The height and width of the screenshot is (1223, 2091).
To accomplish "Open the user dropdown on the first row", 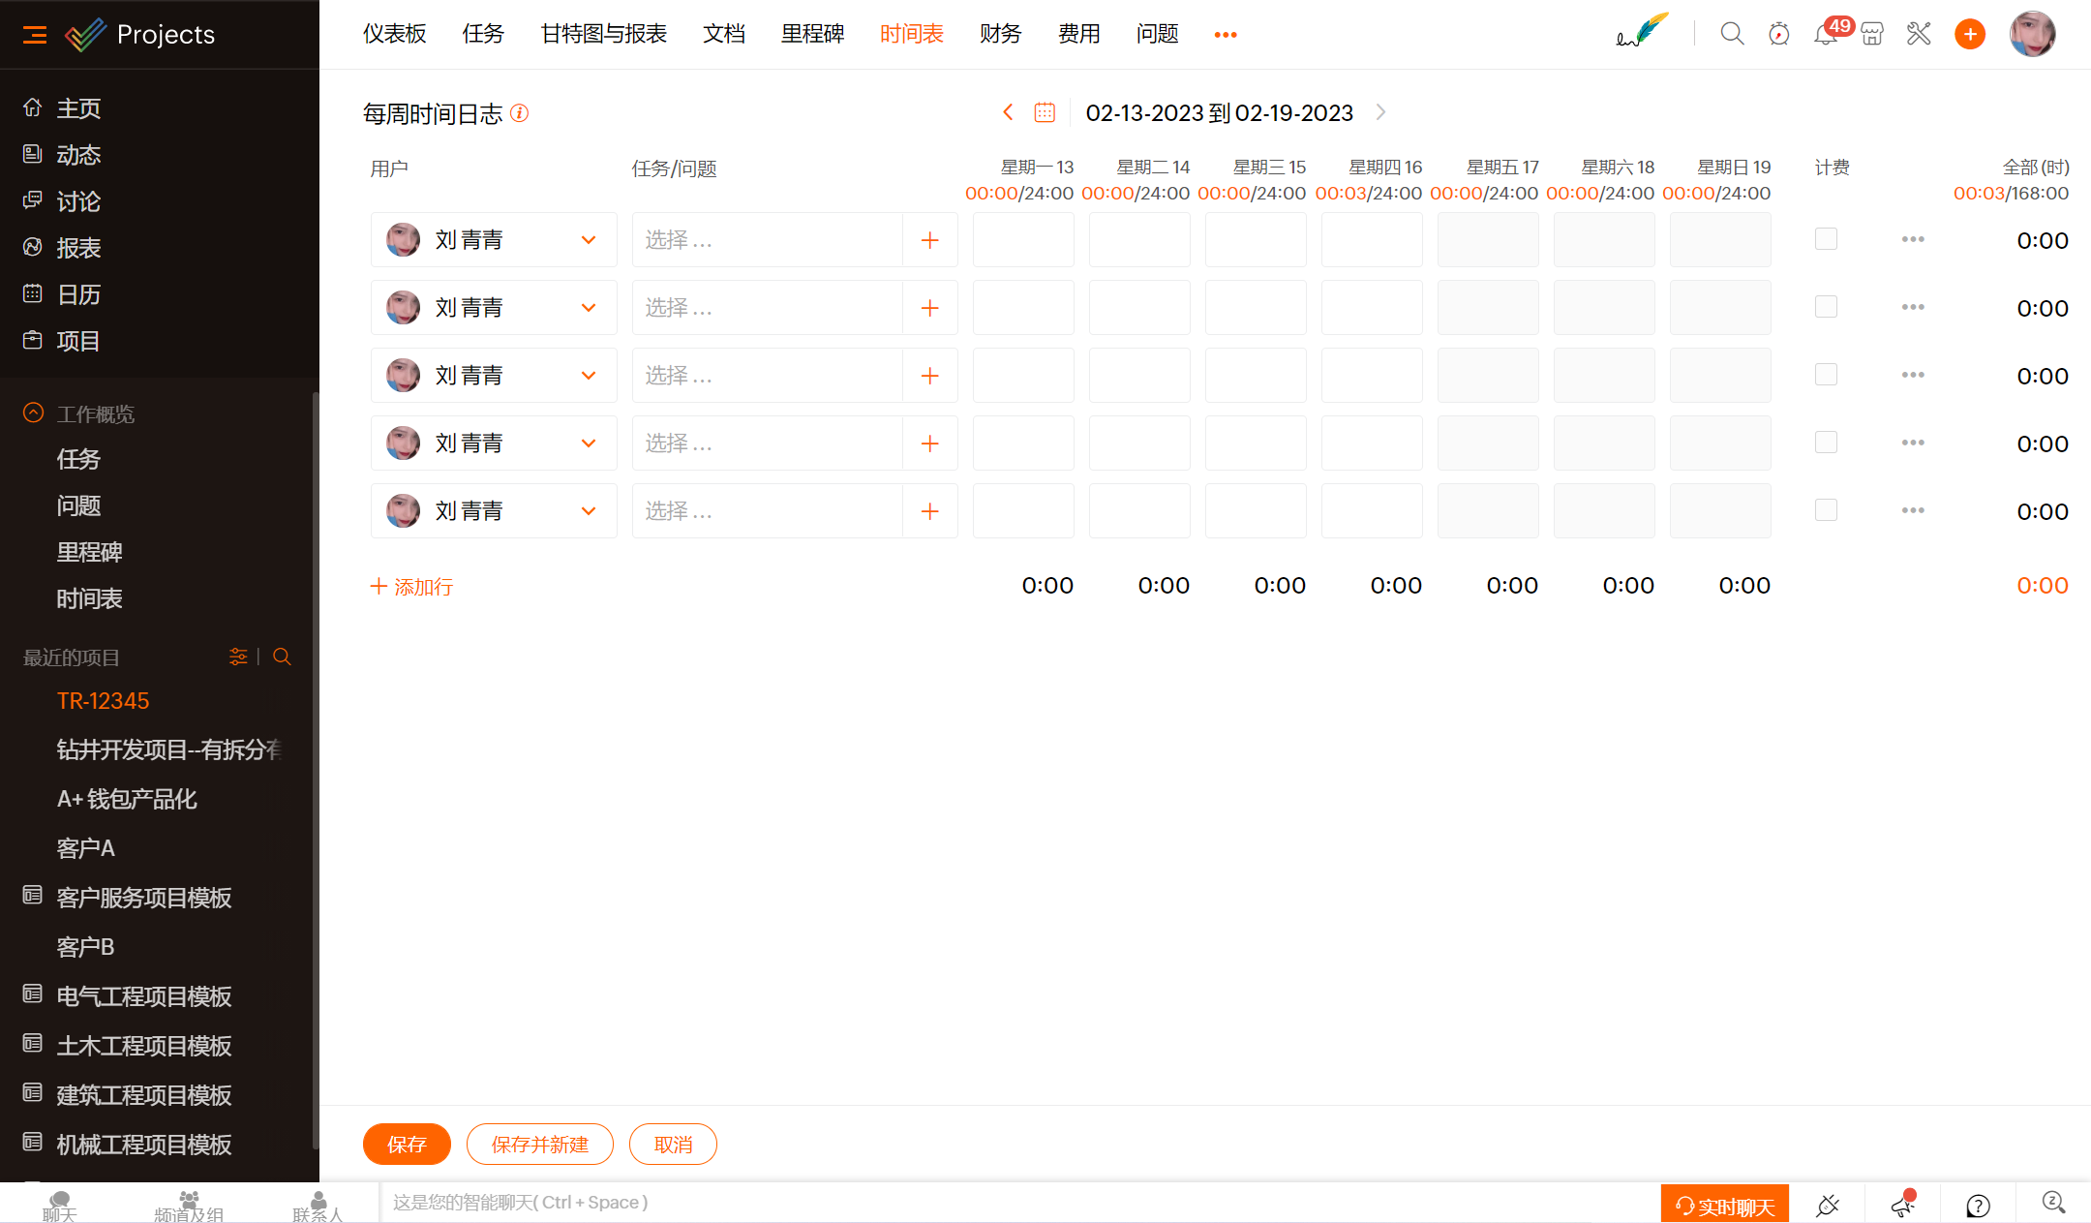I will pyautogui.click(x=588, y=239).
